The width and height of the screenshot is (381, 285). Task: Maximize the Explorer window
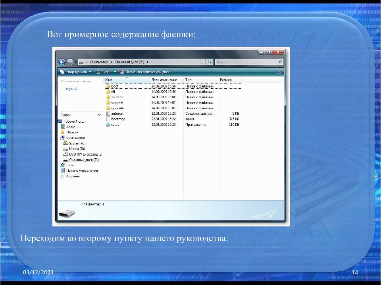tap(268, 52)
